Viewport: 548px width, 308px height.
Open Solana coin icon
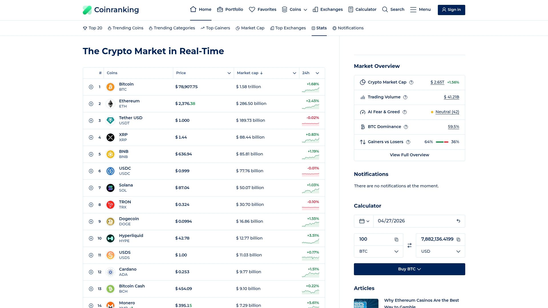110,188
